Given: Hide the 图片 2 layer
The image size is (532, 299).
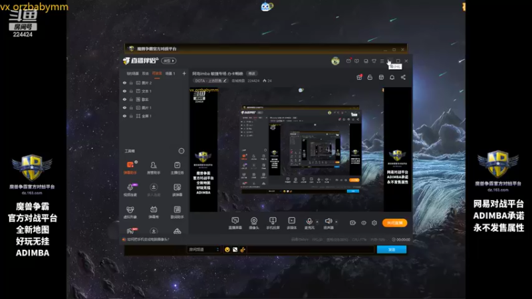Looking at the screenshot, I should coord(124,82).
